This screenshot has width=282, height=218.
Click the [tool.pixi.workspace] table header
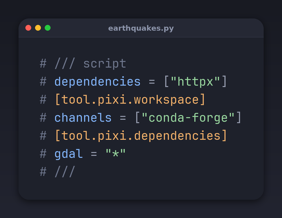(130, 100)
